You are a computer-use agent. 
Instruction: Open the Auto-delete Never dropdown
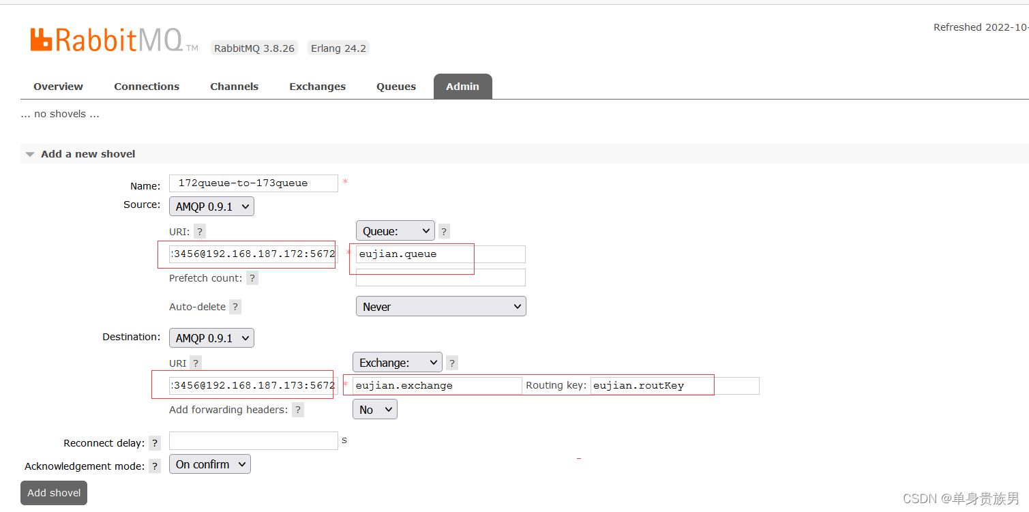point(441,306)
